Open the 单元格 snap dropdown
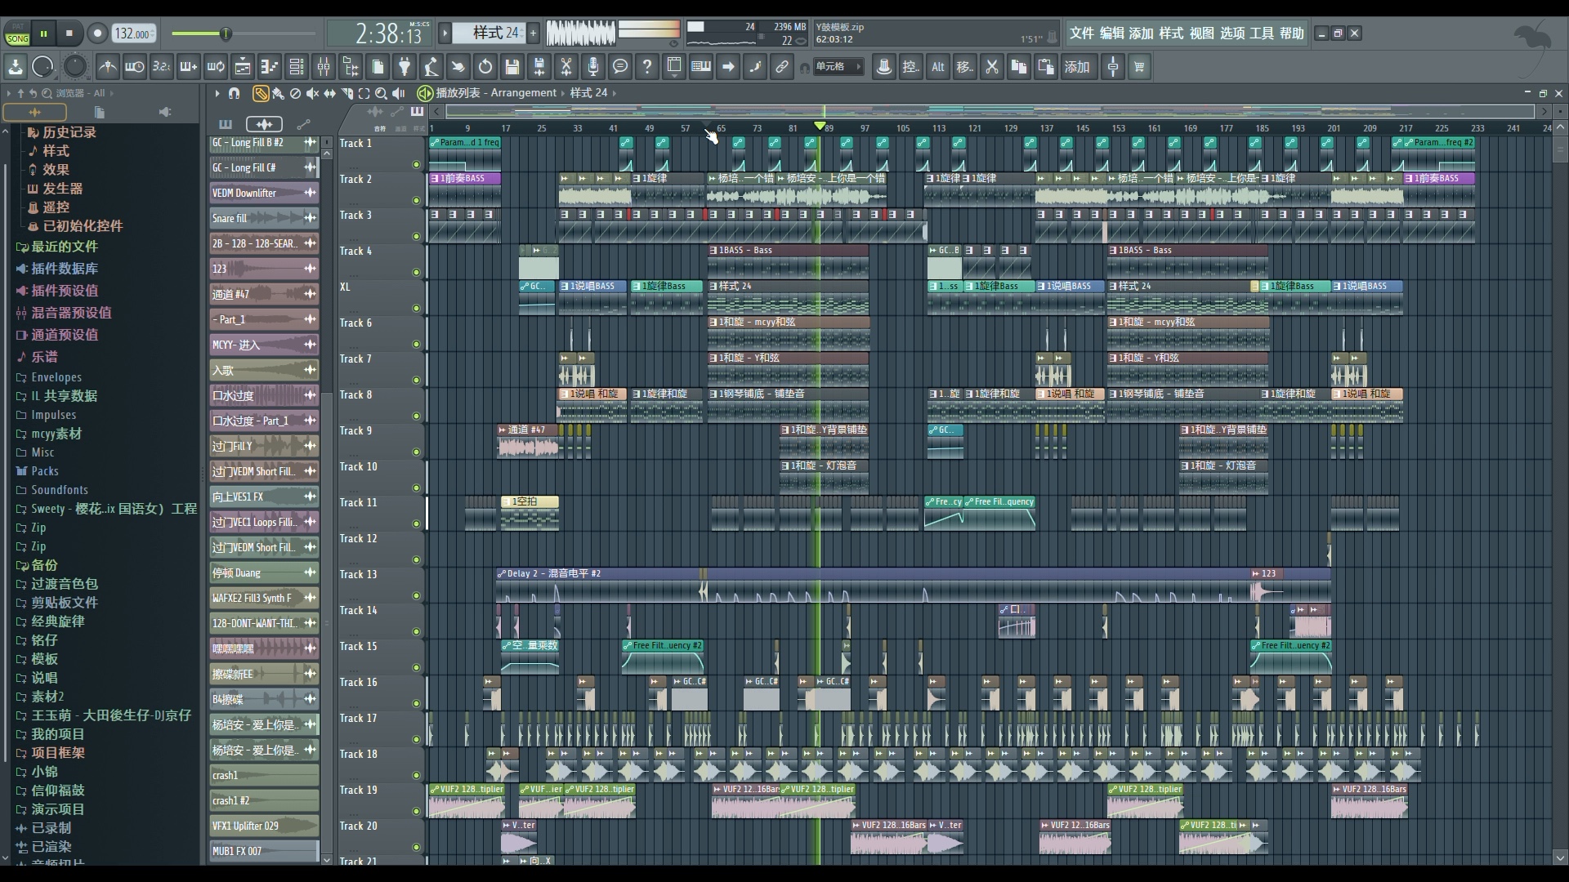1569x882 pixels. 838,67
